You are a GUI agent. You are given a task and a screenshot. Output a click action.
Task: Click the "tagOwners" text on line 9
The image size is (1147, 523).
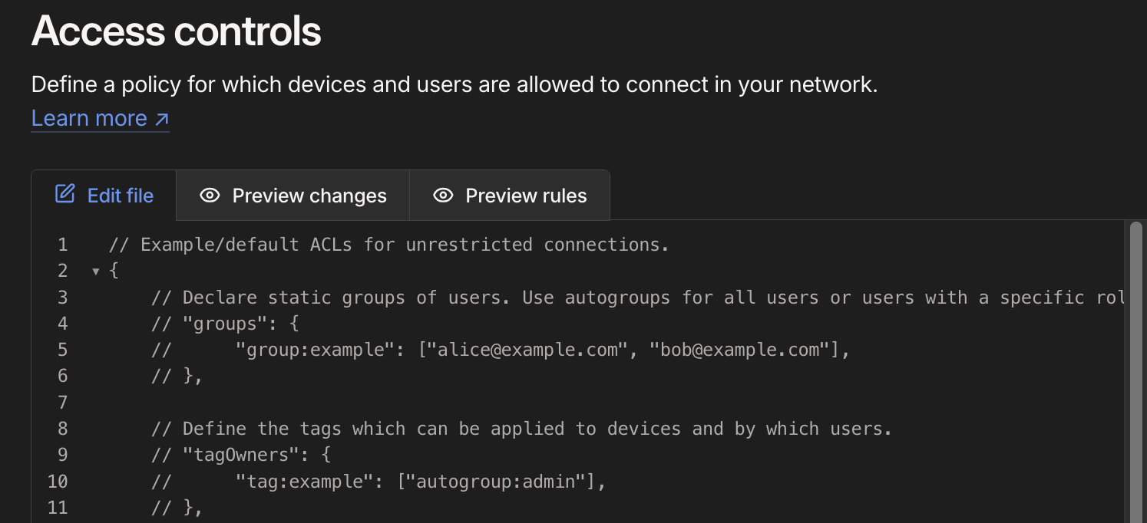click(x=241, y=455)
